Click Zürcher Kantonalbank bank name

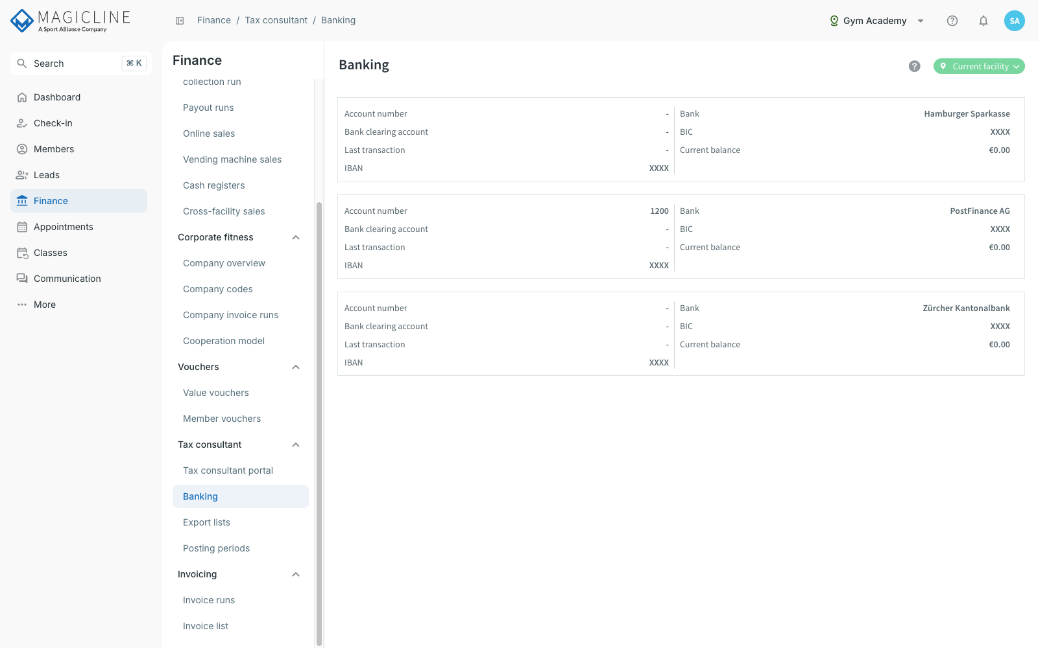pyautogui.click(x=966, y=308)
